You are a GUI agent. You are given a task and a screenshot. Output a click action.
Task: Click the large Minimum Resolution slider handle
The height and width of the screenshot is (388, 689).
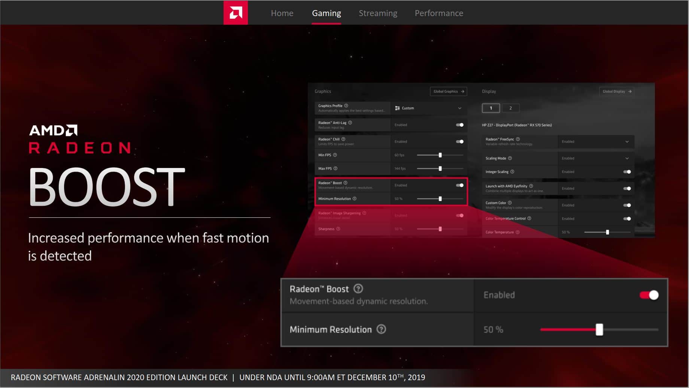point(599,330)
